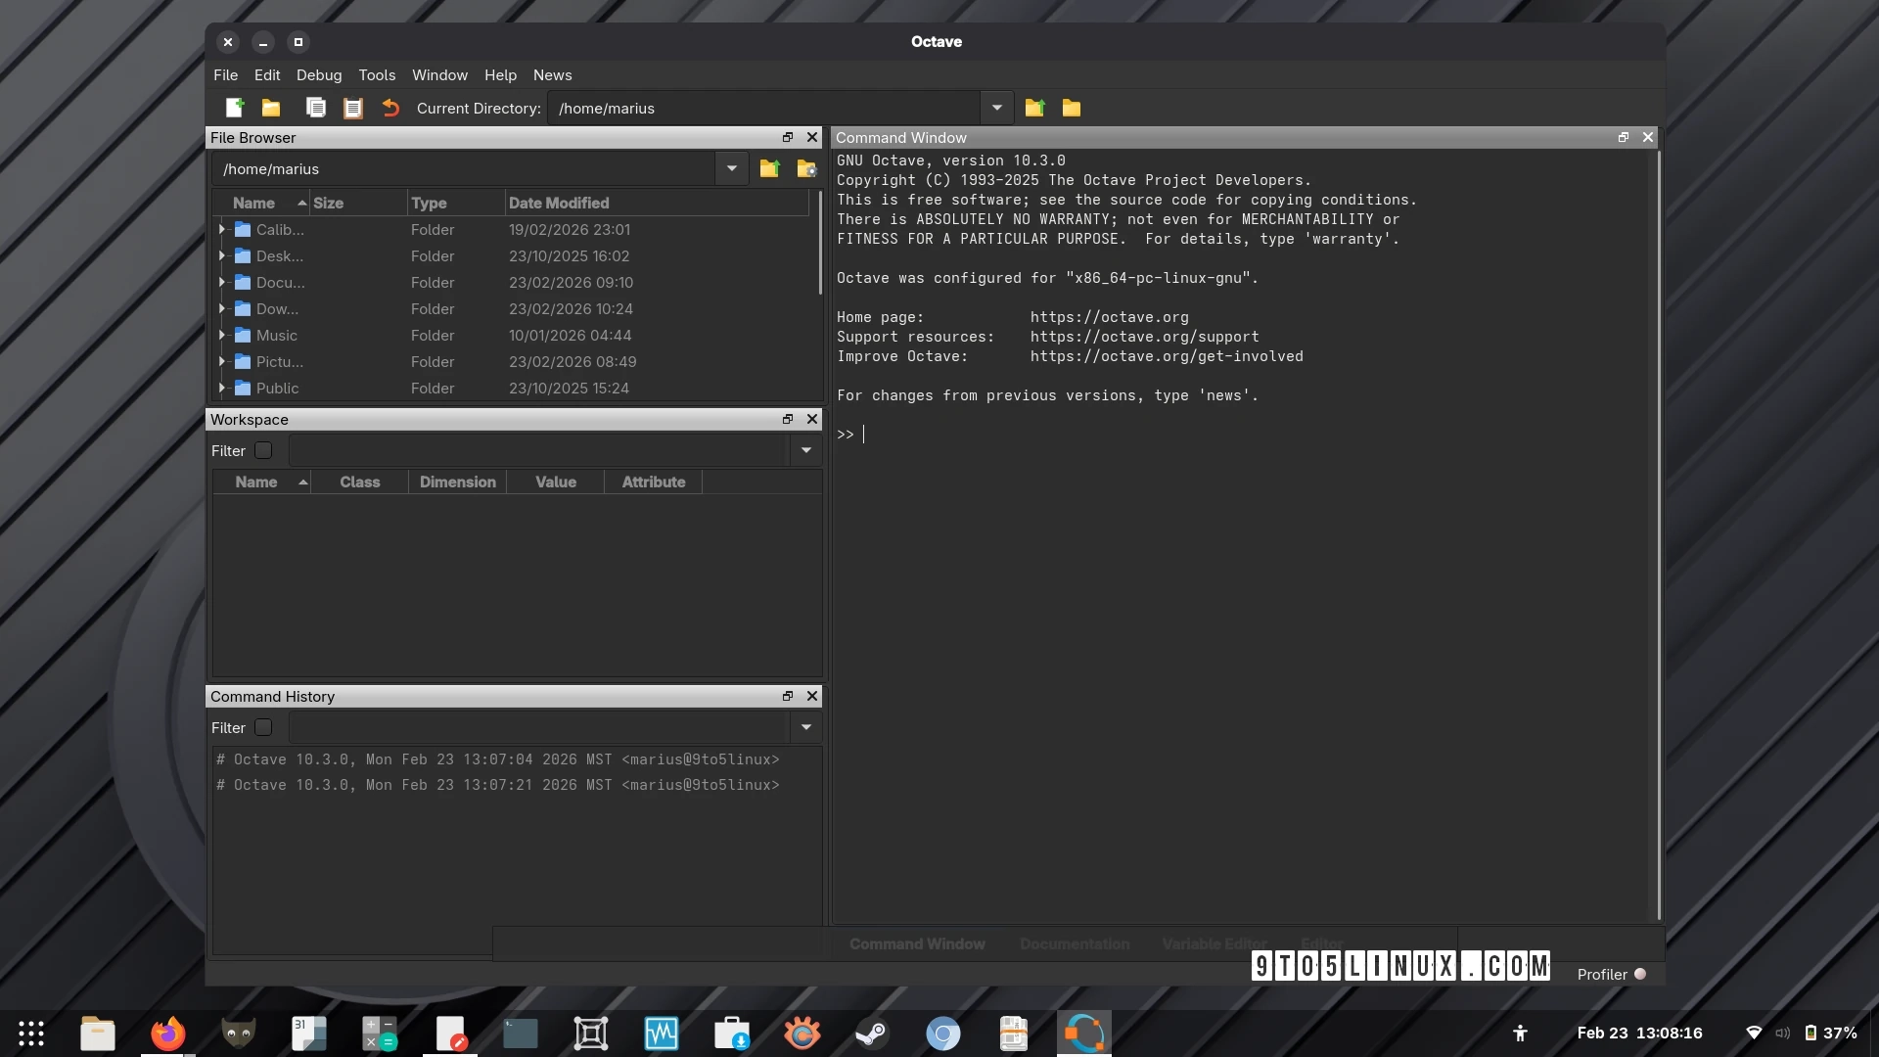Open the Workspace filter dropdown
Viewport: 1879px width, 1057px height.
[x=805, y=450]
